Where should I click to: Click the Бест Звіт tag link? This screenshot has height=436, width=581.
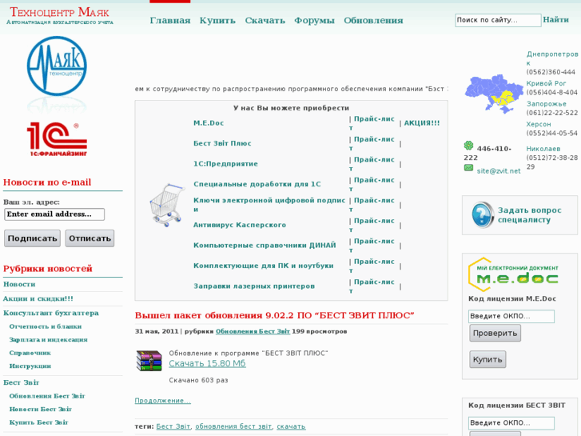(173, 426)
